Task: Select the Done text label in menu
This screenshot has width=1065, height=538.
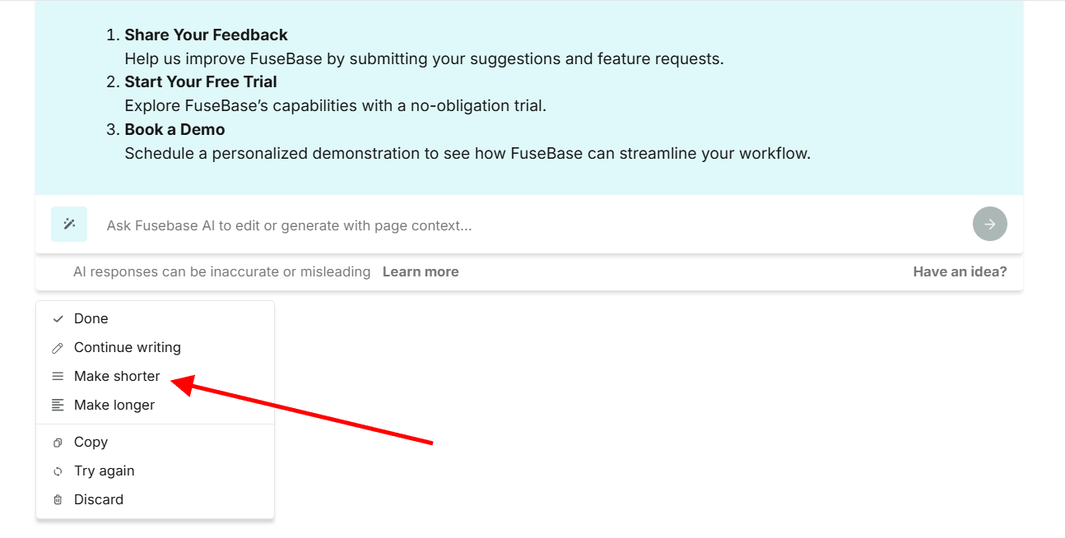Action: (91, 318)
